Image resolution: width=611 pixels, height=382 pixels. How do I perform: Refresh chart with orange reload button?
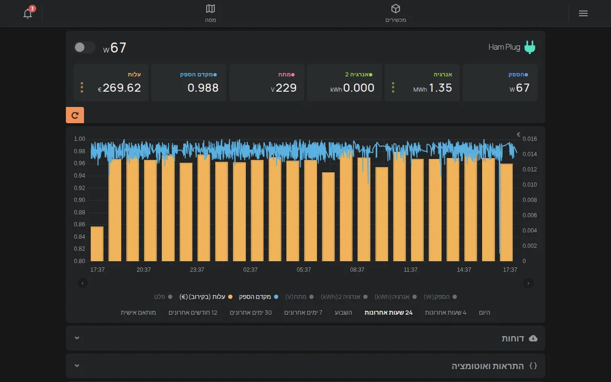tap(75, 115)
